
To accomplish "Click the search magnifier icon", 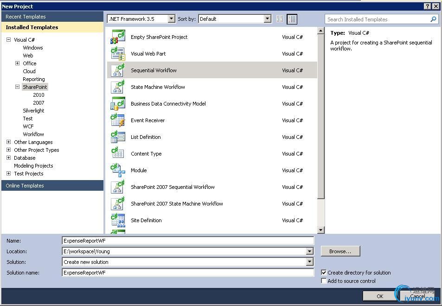I will pyautogui.click(x=433, y=19).
